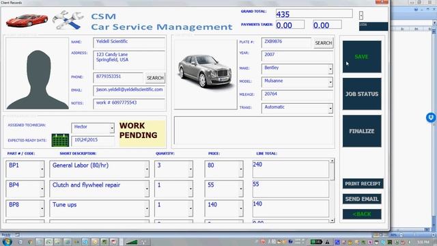The image size is (437, 246).
Task: Open price dropdown showing 80
Action: 241,169
